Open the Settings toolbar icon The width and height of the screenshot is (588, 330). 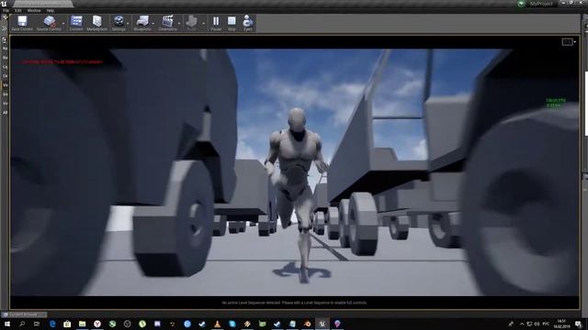[x=119, y=23]
